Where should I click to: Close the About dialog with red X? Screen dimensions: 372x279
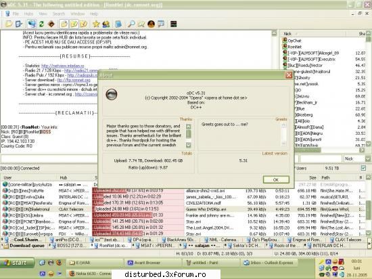click(x=289, y=75)
